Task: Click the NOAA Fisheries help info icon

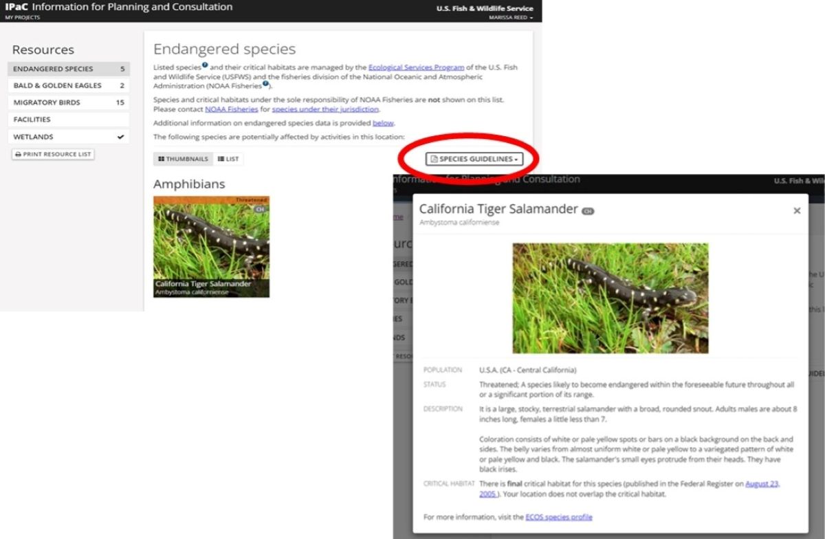Action: tap(265, 84)
